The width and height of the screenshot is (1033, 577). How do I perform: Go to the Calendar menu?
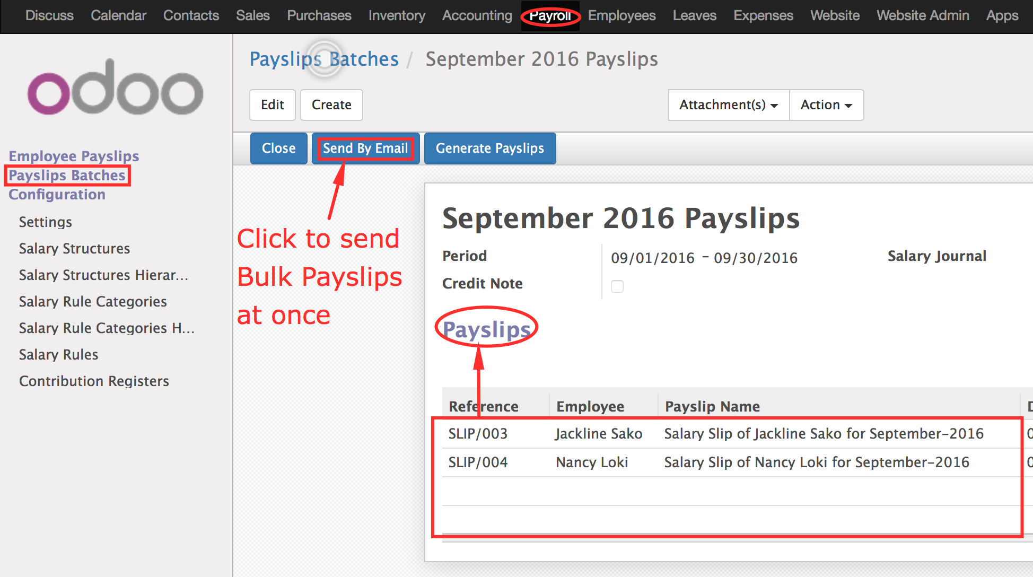click(x=118, y=15)
